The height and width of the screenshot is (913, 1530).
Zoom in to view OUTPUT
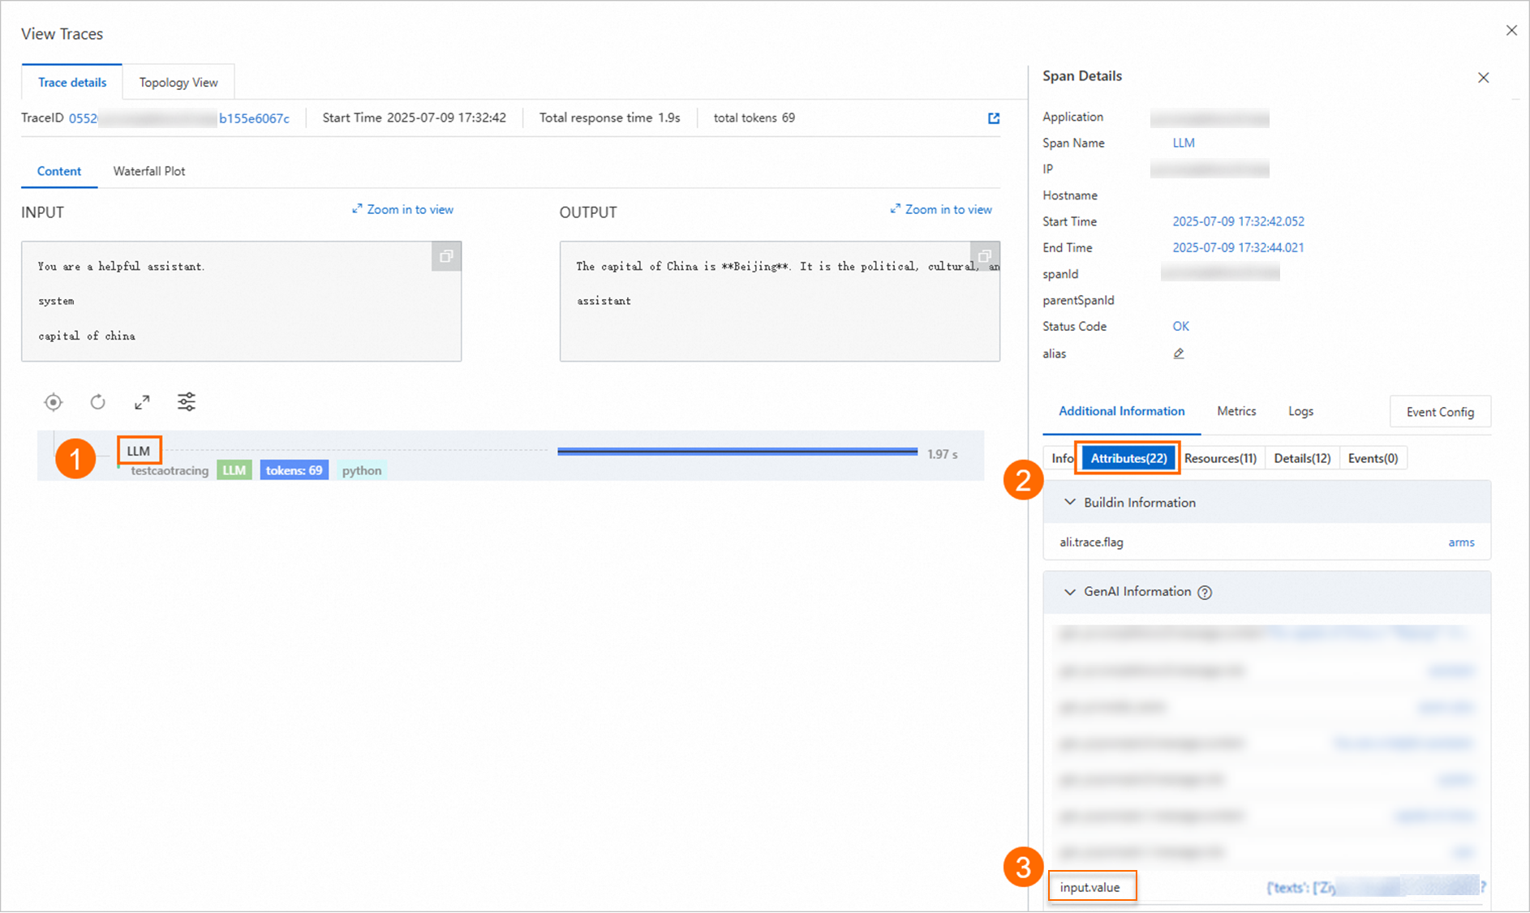click(x=941, y=209)
